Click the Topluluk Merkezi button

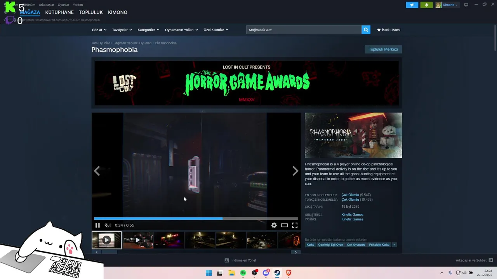pyautogui.click(x=383, y=49)
